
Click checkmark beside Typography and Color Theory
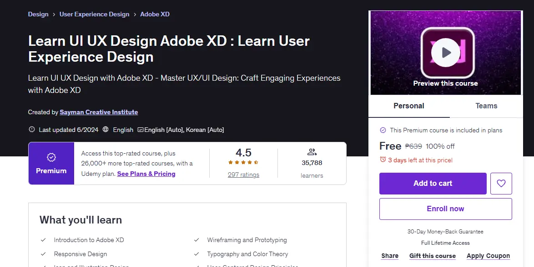tap(196, 254)
